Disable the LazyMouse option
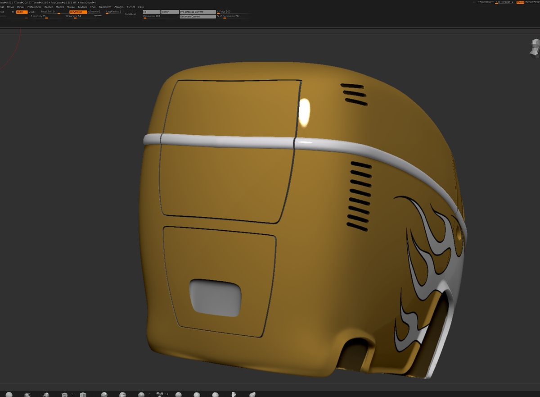This screenshot has width=540, height=397. (78, 12)
